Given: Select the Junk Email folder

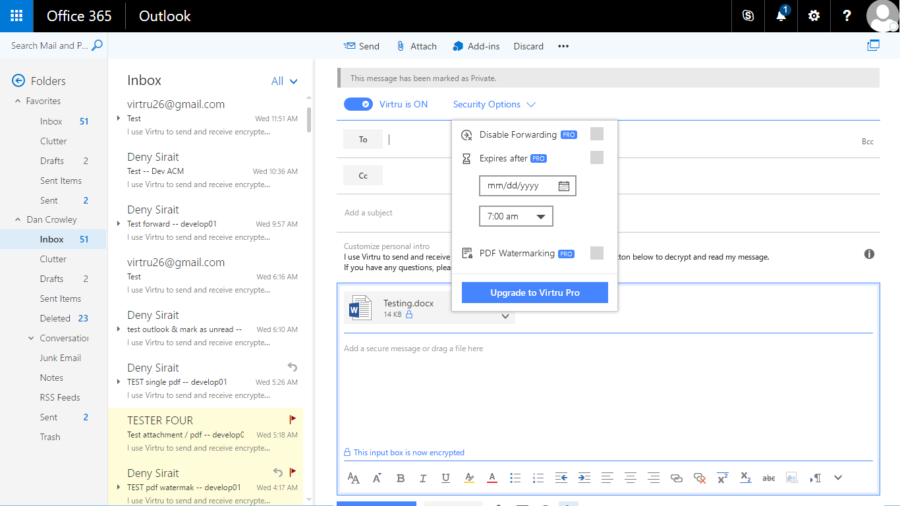Looking at the screenshot, I should [61, 358].
